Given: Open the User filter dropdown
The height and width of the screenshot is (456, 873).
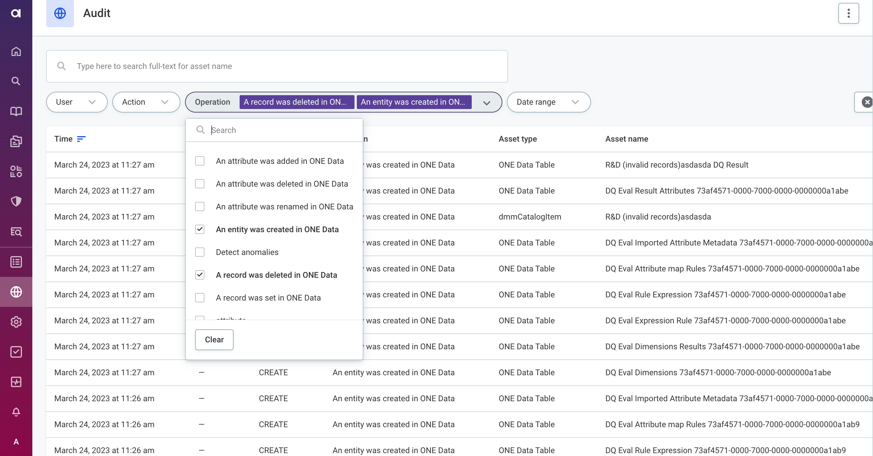Looking at the screenshot, I should click(x=77, y=102).
